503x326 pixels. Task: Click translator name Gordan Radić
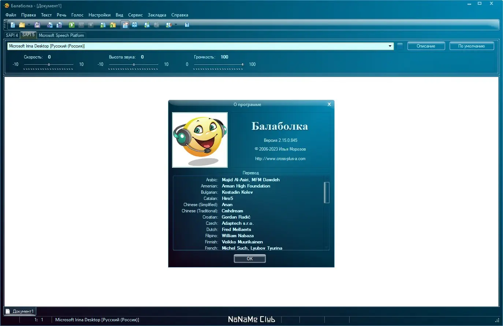coord(236,217)
